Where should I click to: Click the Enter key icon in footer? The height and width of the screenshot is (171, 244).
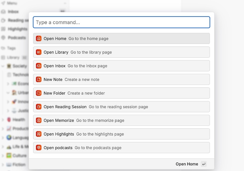tap(204, 164)
